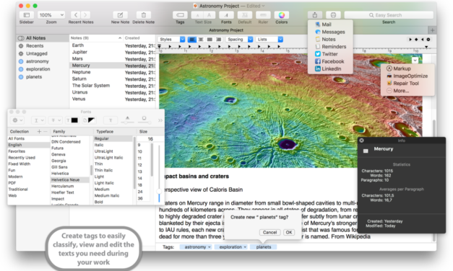Click the document color swatch in Fonts
453x271 pixels.
(x=91, y=120)
